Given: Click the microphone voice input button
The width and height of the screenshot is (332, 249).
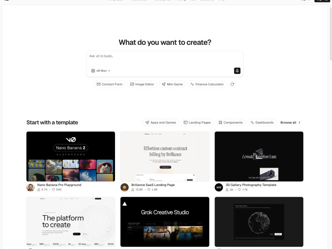Looking at the screenshot, I should tap(237, 71).
